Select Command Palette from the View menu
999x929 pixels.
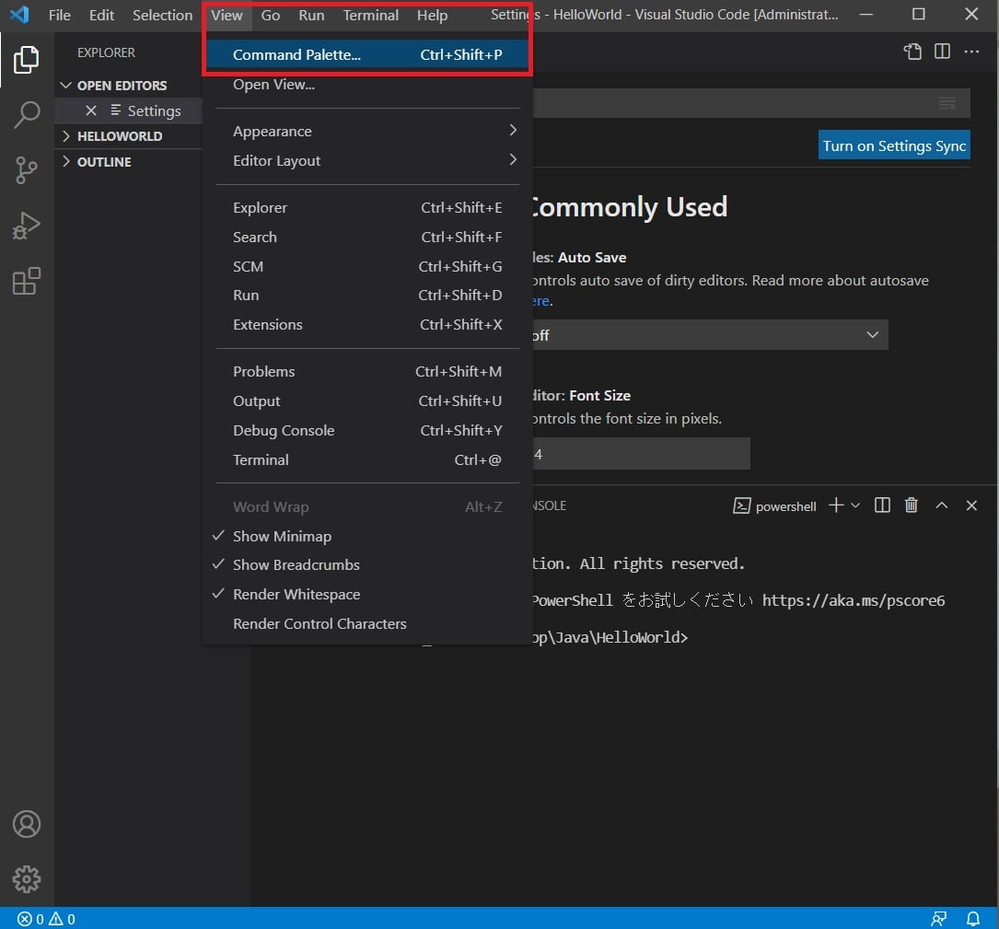click(296, 54)
